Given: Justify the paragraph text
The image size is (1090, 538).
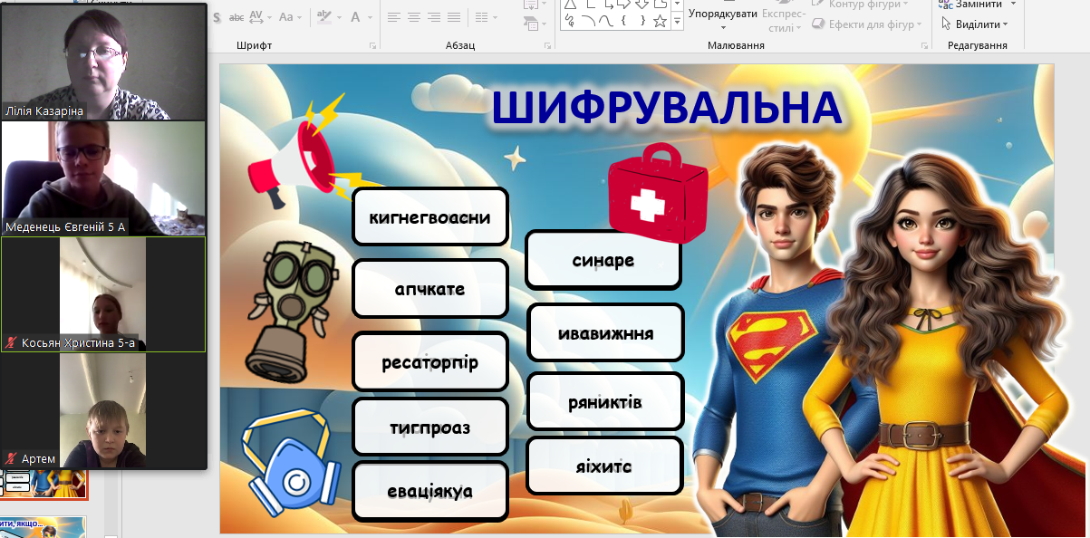Looking at the screenshot, I should pyautogui.click(x=453, y=16).
